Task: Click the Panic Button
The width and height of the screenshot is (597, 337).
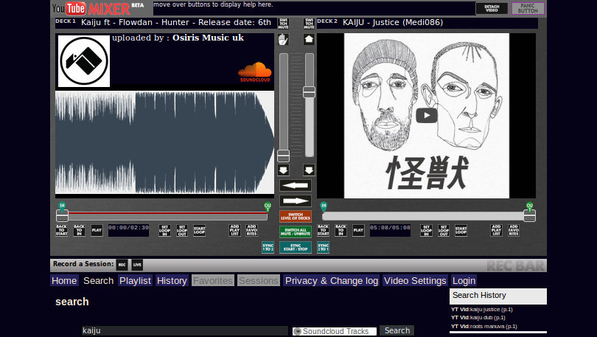Action: (x=528, y=8)
